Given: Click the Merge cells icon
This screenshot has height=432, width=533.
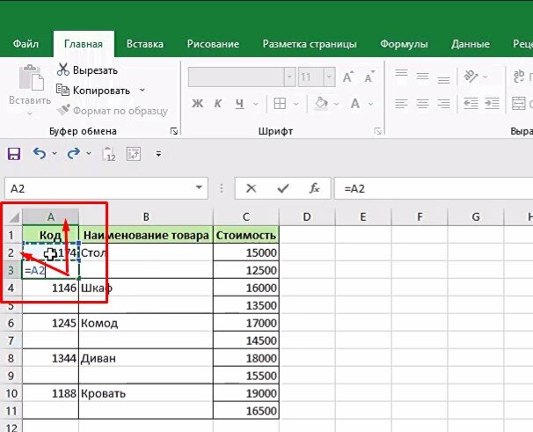Looking at the screenshot, I should point(519,104).
